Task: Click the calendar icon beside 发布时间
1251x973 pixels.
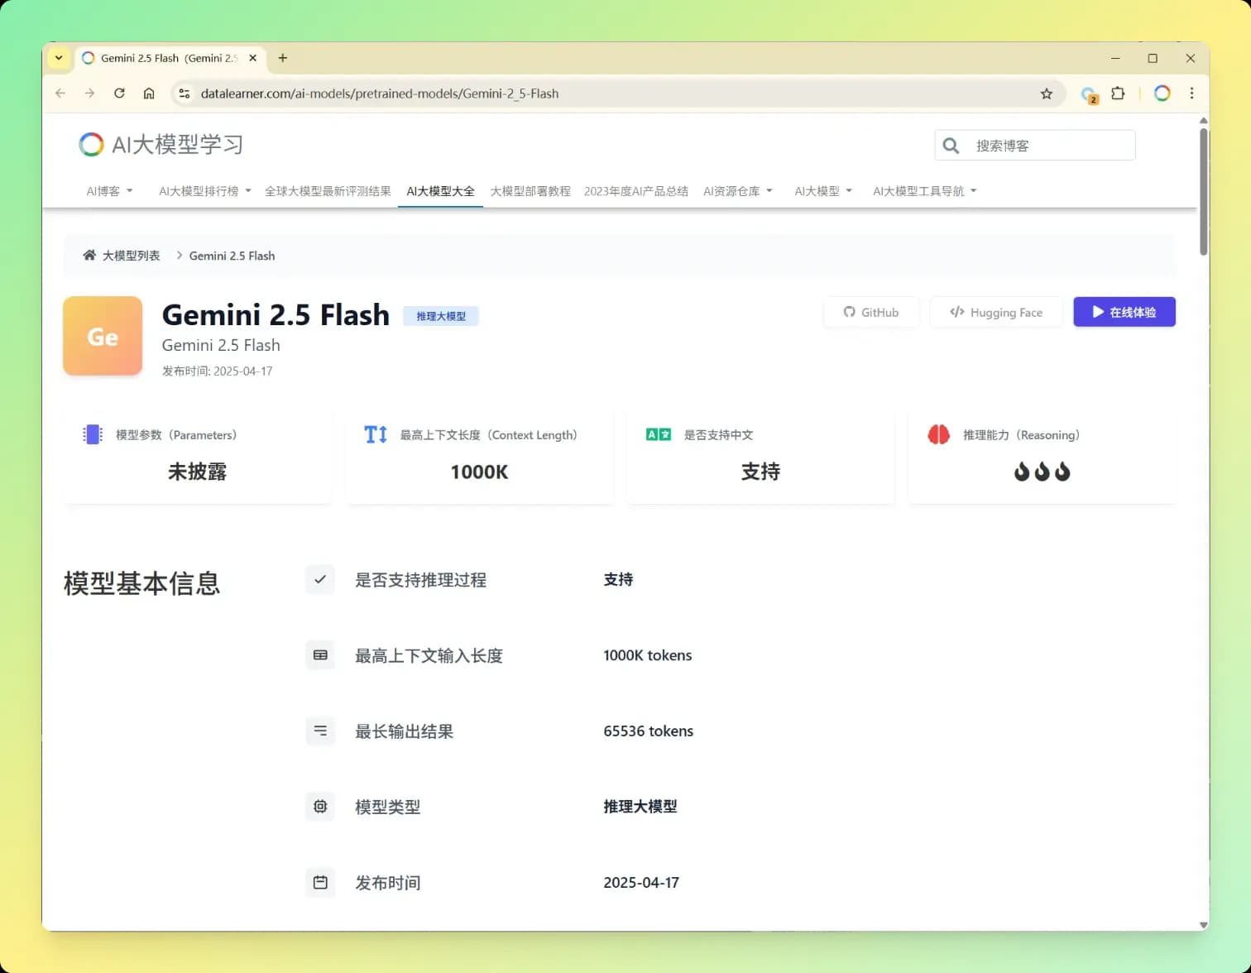Action: 320,882
